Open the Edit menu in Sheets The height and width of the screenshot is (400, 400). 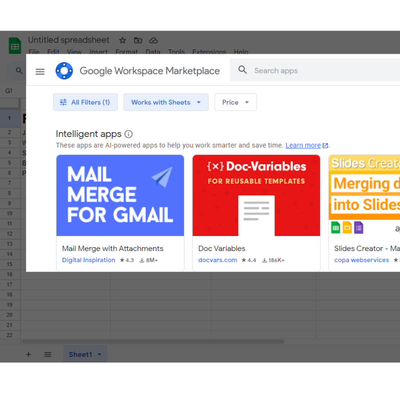(53, 52)
